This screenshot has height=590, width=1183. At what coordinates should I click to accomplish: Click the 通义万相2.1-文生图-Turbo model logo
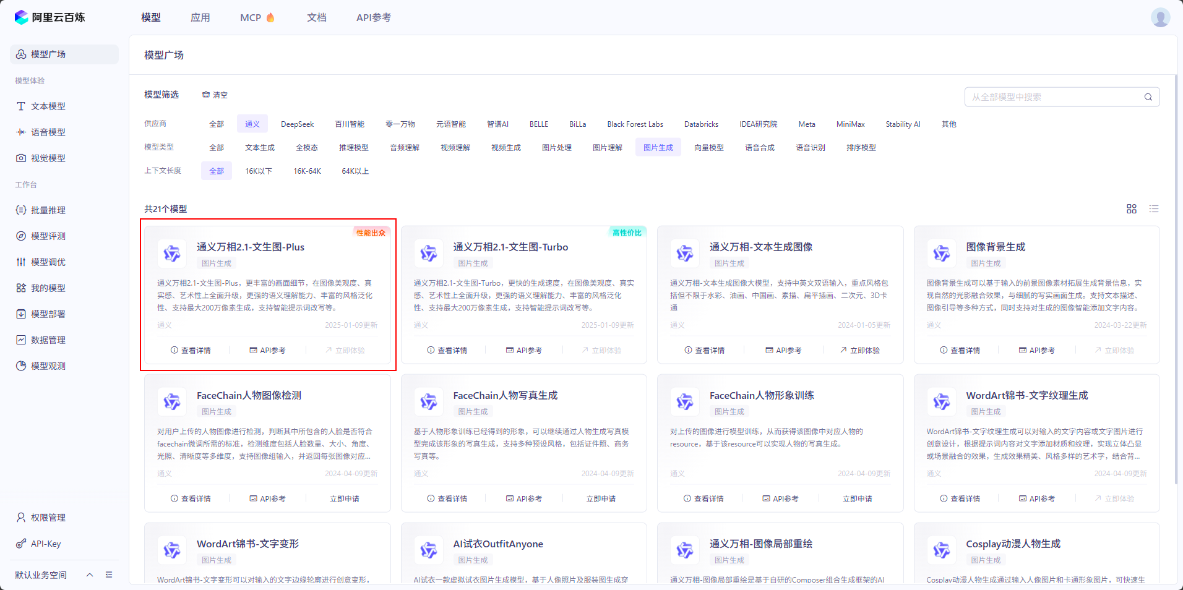pyautogui.click(x=428, y=254)
